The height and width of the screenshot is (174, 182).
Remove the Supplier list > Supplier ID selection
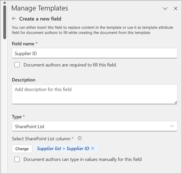(x=93, y=148)
